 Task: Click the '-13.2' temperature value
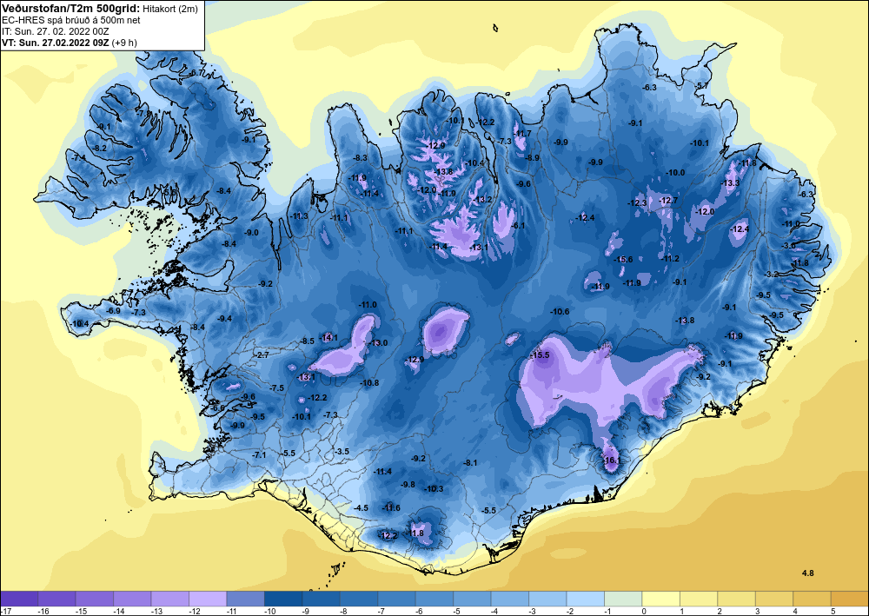tap(482, 200)
